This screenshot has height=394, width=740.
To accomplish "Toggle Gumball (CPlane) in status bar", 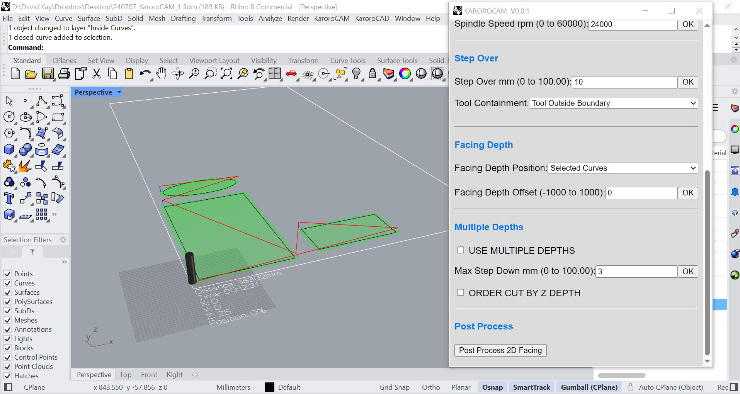I will (x=589, y=387).
